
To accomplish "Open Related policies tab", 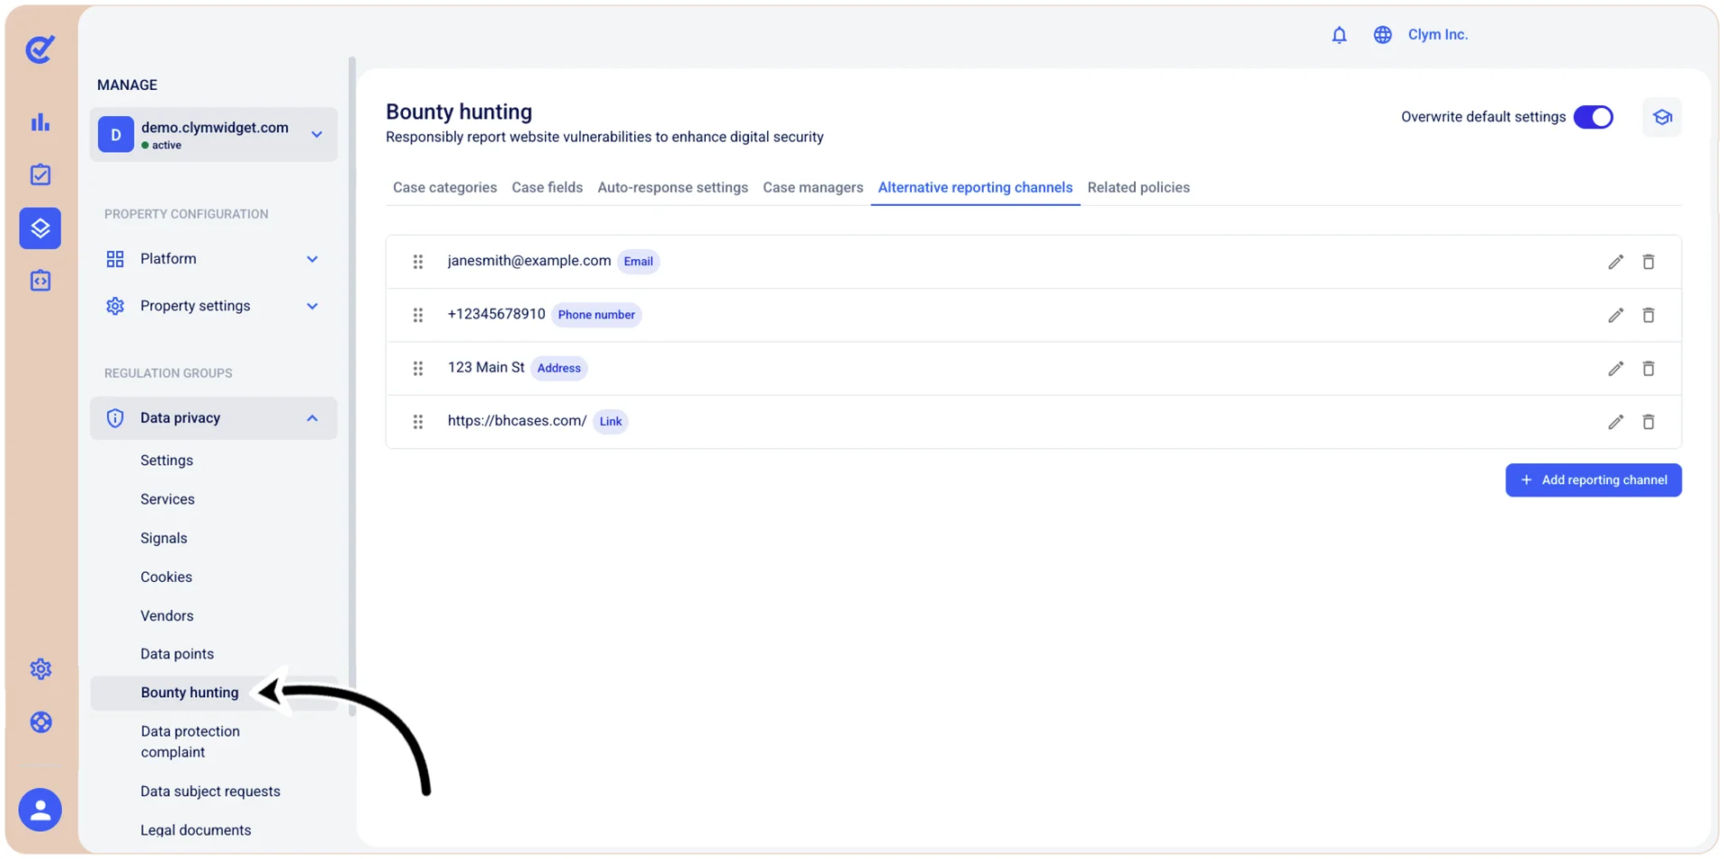I will pyautogui.click(x=1138, y=187).
